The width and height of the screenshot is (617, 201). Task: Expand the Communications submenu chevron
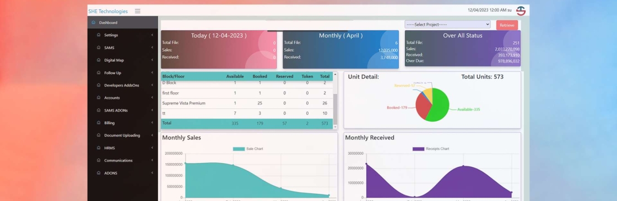152,160
